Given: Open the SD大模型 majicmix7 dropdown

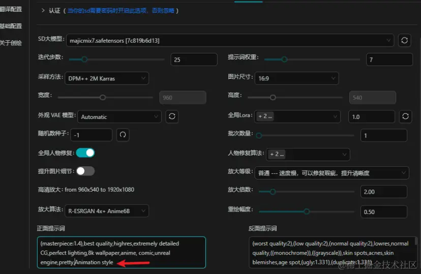Looking at the screenshot, I should click(x=230, y=40).
